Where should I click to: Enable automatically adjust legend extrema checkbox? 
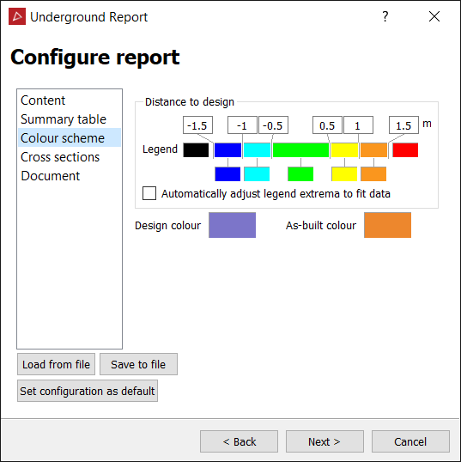point(149,193)
